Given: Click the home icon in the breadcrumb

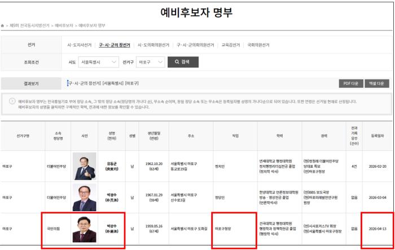Looking at the screenshot, I should pyautogui.click(x=2, y=26).
